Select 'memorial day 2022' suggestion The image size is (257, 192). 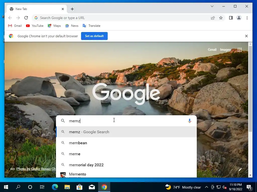coord(126,165)
